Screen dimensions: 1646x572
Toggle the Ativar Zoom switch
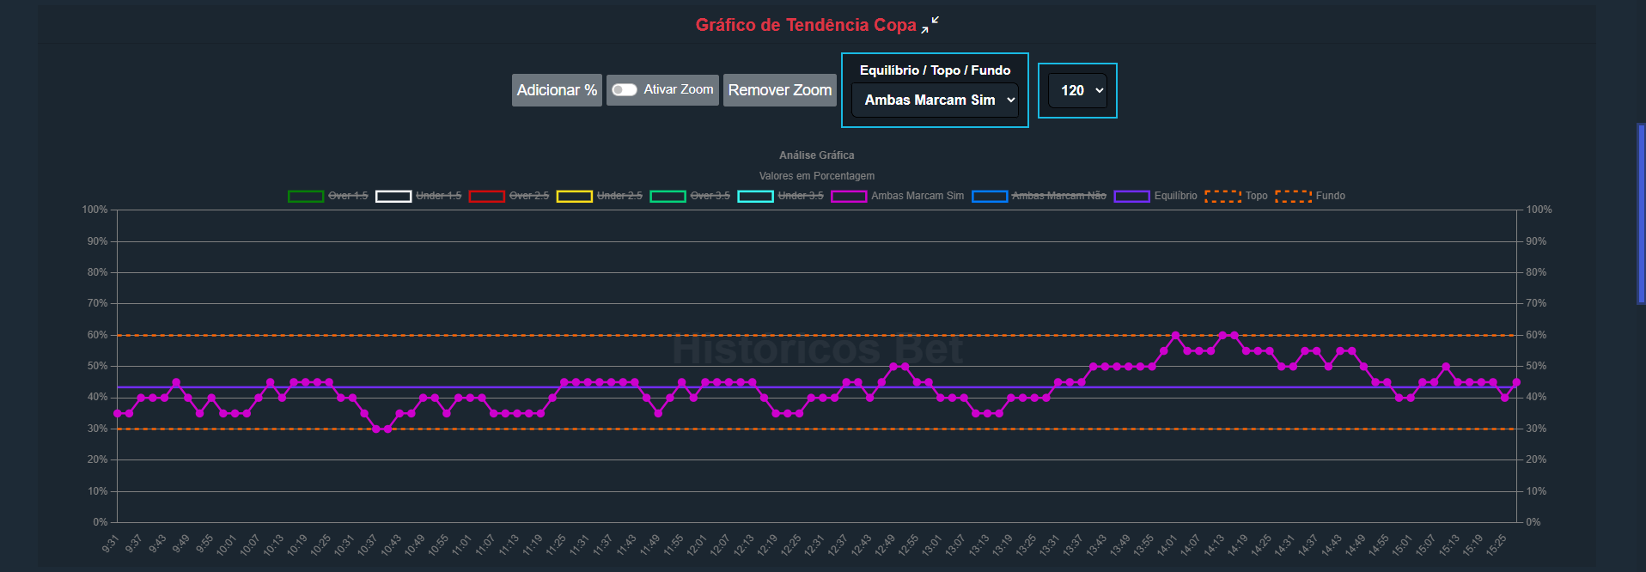[x=625, y=89]
